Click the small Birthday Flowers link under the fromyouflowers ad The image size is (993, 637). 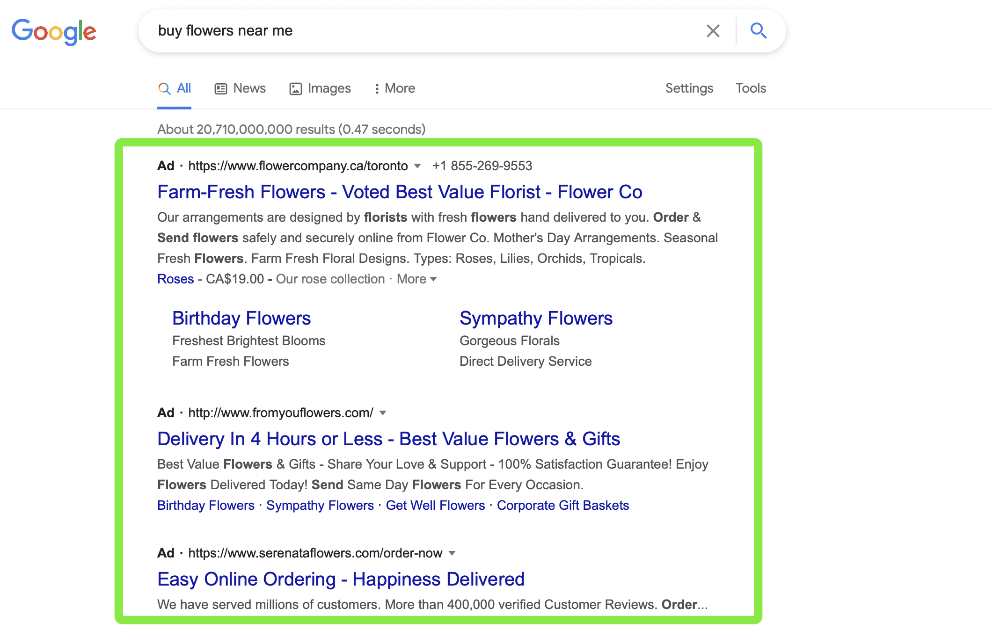[x=206, y=506]
